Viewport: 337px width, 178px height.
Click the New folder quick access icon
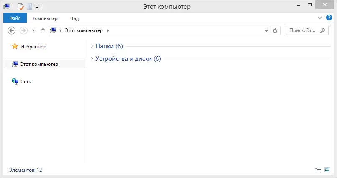[x=29, y=7]
